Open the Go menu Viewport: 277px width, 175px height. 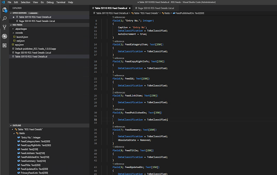[x=42, y=2]
